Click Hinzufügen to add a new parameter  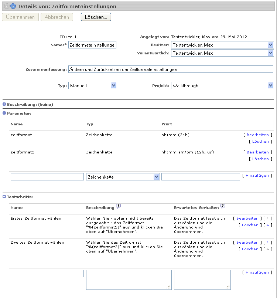[x=257, y=176]
